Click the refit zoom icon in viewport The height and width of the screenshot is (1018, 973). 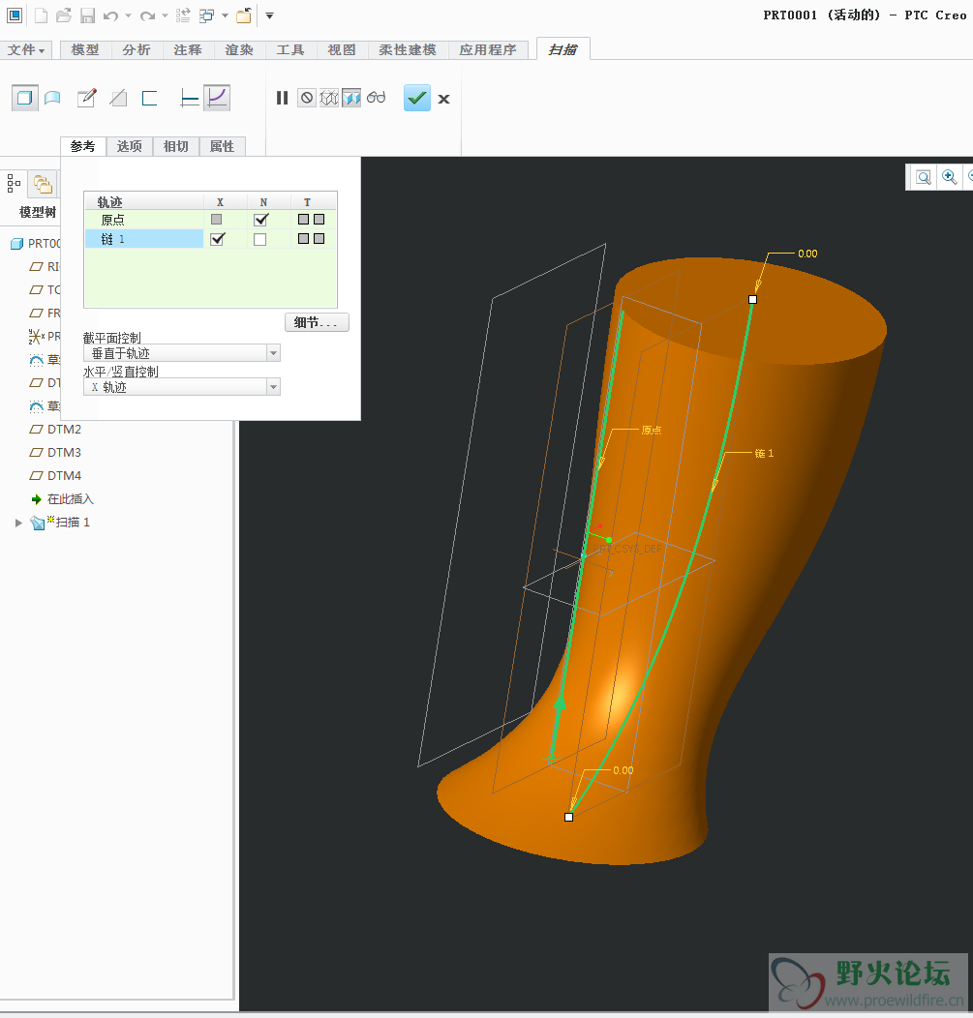tap(923, 177)
